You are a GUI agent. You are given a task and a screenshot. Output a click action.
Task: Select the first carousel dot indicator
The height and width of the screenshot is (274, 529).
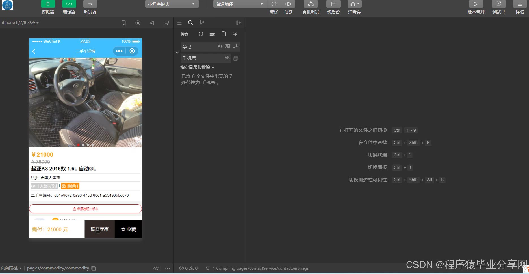click(78, 145)
